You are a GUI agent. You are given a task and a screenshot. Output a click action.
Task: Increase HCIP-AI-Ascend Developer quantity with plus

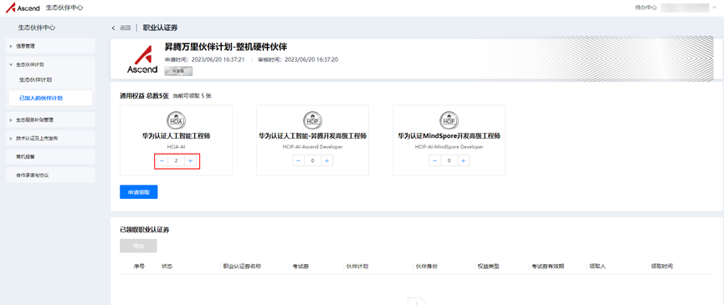(x=327, y=160)
